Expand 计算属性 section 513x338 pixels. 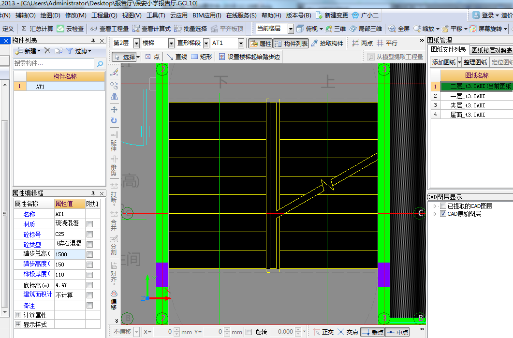18,315
